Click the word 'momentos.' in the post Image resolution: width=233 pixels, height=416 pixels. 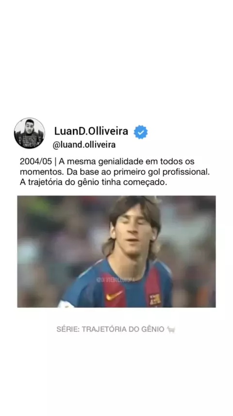(42, 172)
